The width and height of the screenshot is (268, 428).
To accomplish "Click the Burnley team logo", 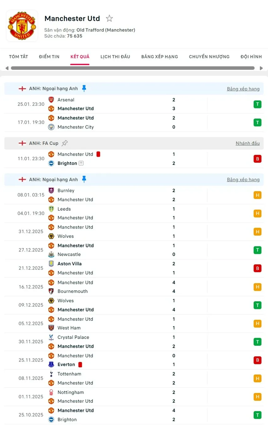I will coord(51,190).
